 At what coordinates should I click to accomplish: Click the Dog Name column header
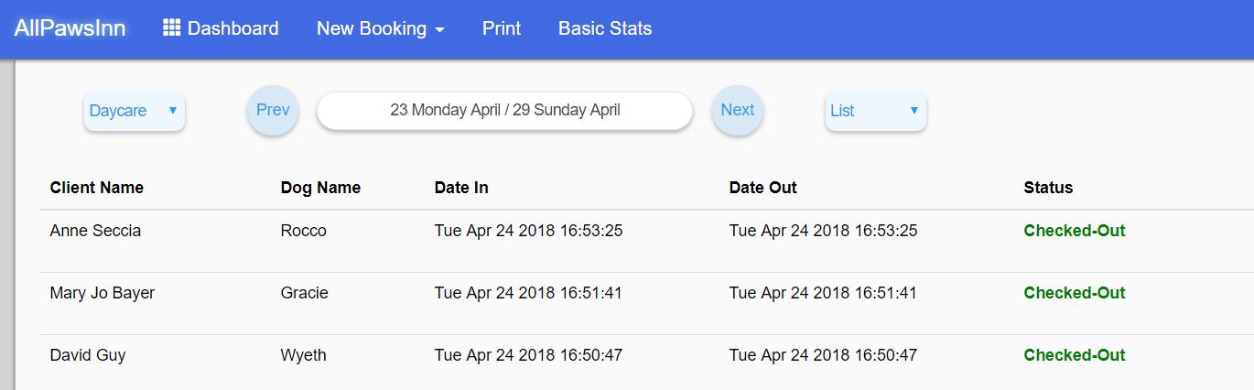[x=320, y=188]
